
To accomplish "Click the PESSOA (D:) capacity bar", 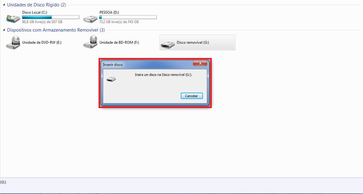I will [128, 17].
